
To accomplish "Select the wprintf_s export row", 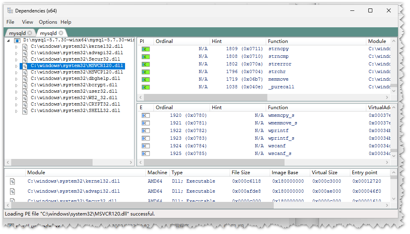I will pyautogui.click(x=264, y=138).
